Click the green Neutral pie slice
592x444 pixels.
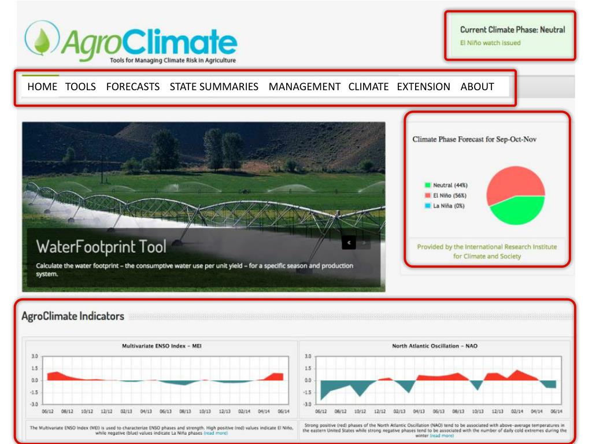point(519,212)
